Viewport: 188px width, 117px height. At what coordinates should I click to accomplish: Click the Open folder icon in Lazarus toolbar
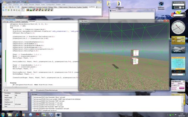(6, 7)
